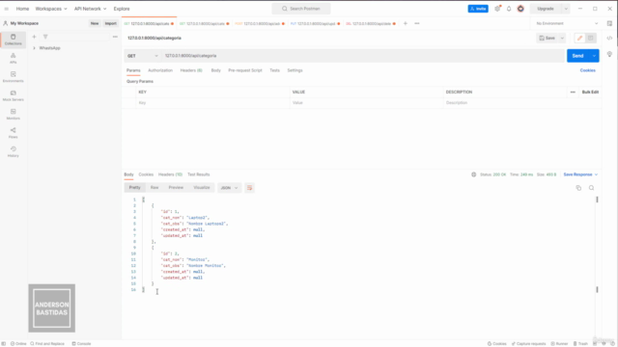Click the Key input in query params

tap(212, 103)
